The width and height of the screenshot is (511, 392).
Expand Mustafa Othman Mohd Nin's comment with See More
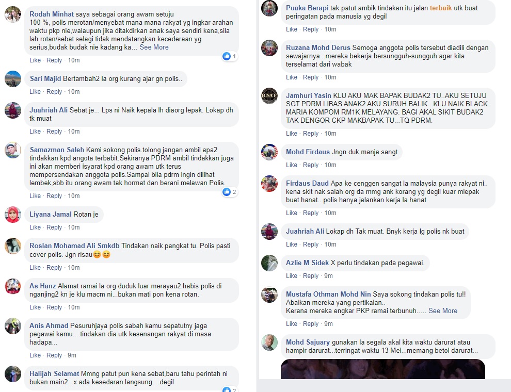pyautogui.click(x=443, y=311)
